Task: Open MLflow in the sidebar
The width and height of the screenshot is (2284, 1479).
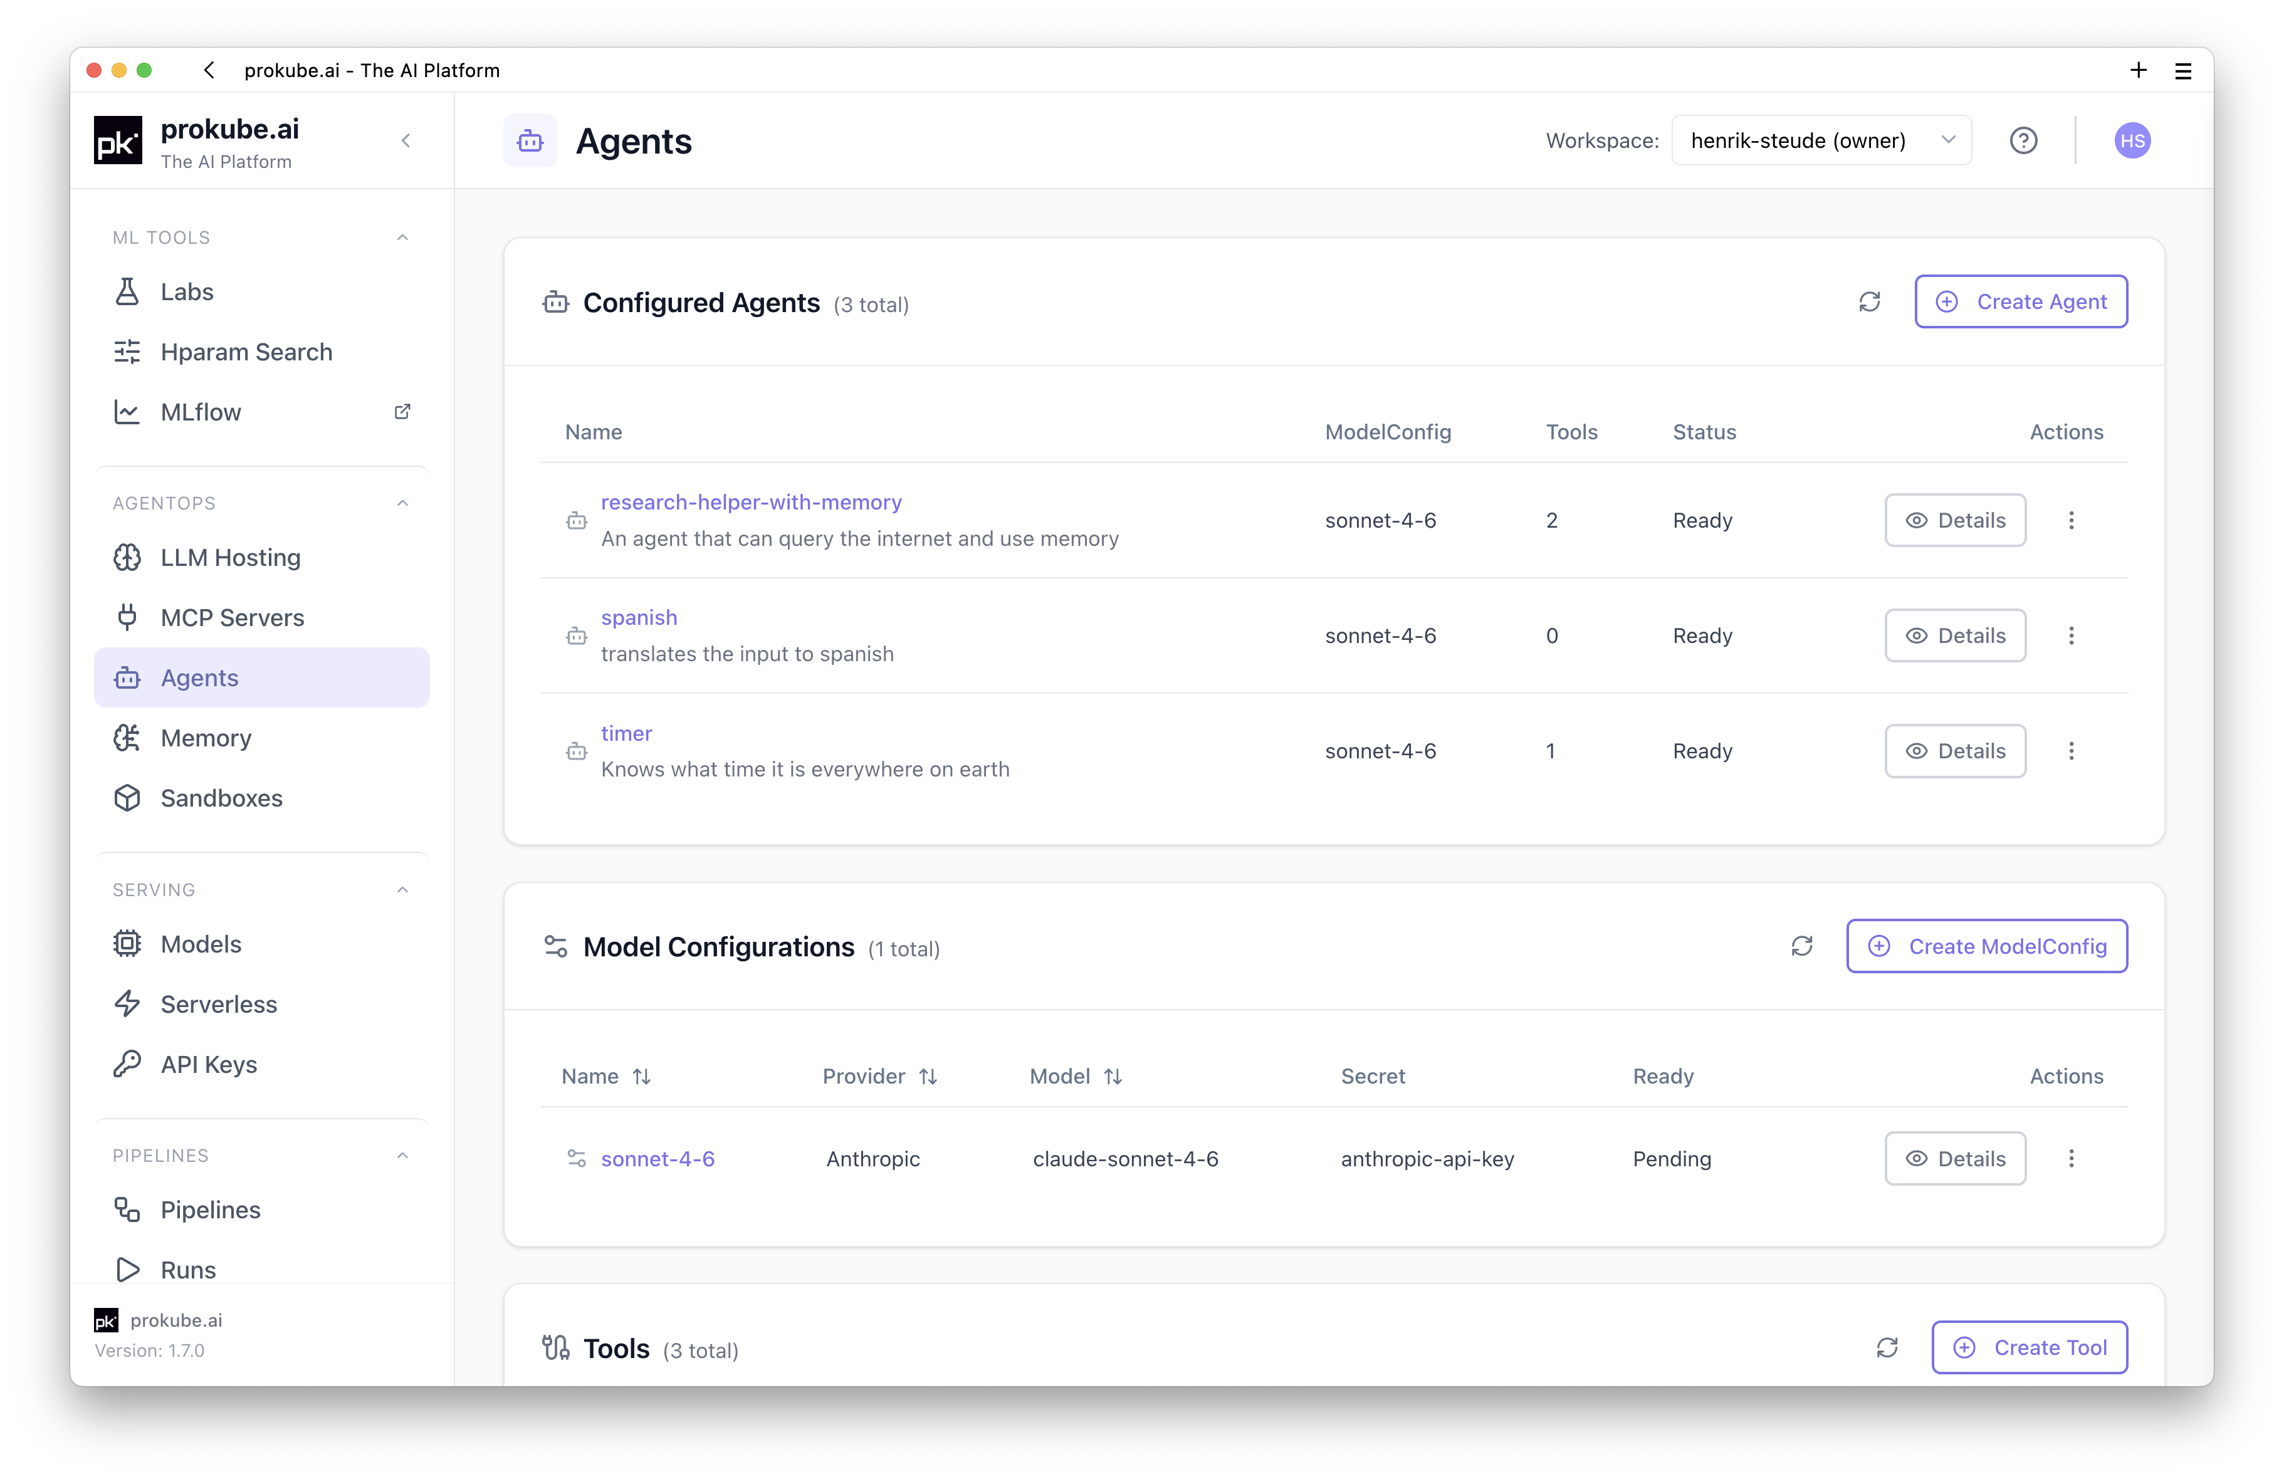Action: pos(261,412)
